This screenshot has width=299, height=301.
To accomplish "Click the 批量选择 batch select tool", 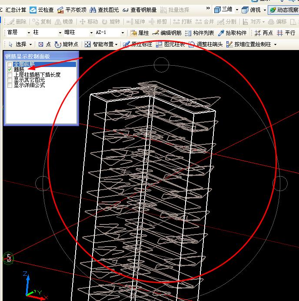I will [175, 10].
